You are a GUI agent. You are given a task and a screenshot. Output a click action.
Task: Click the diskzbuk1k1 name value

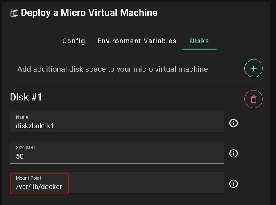coord(35,126)
